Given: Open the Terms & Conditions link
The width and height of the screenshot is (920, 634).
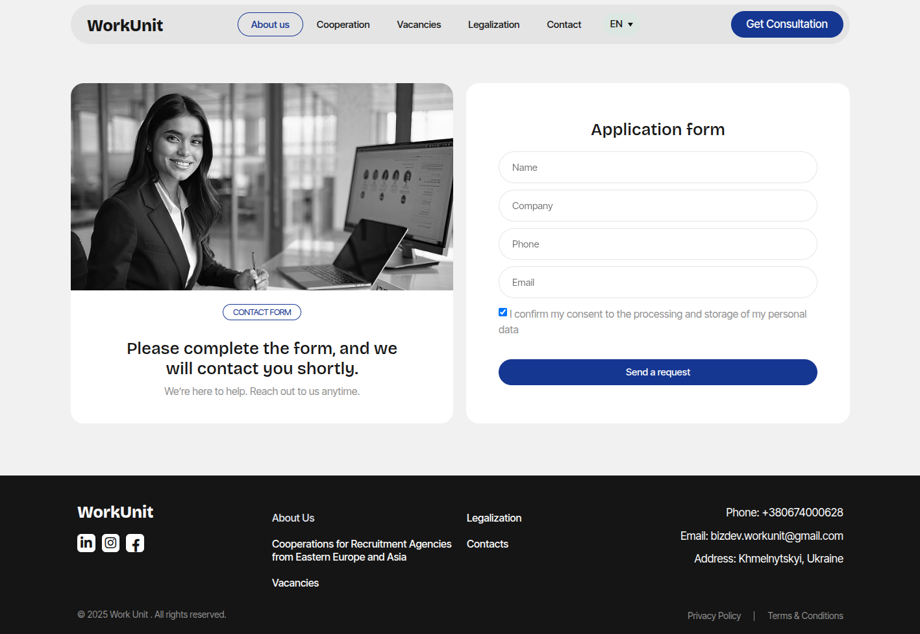Looking at the screenshot, I should click(x=805, y=616).
